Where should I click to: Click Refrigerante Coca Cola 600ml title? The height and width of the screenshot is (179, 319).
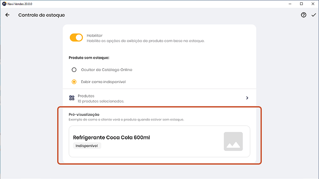[x=111, y=137]
